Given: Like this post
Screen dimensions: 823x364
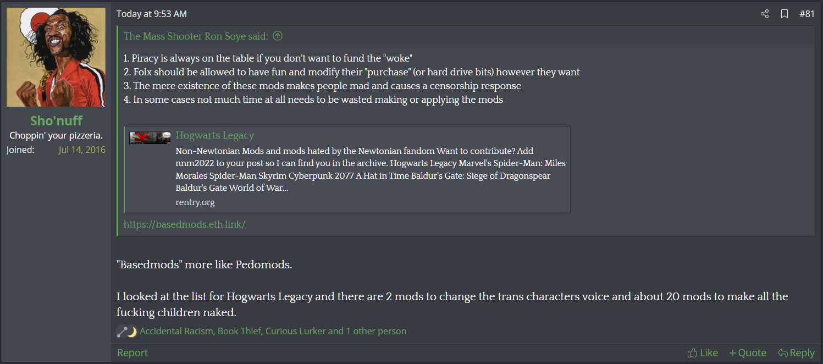Looking at the screenshot, I should coord(703,353).
